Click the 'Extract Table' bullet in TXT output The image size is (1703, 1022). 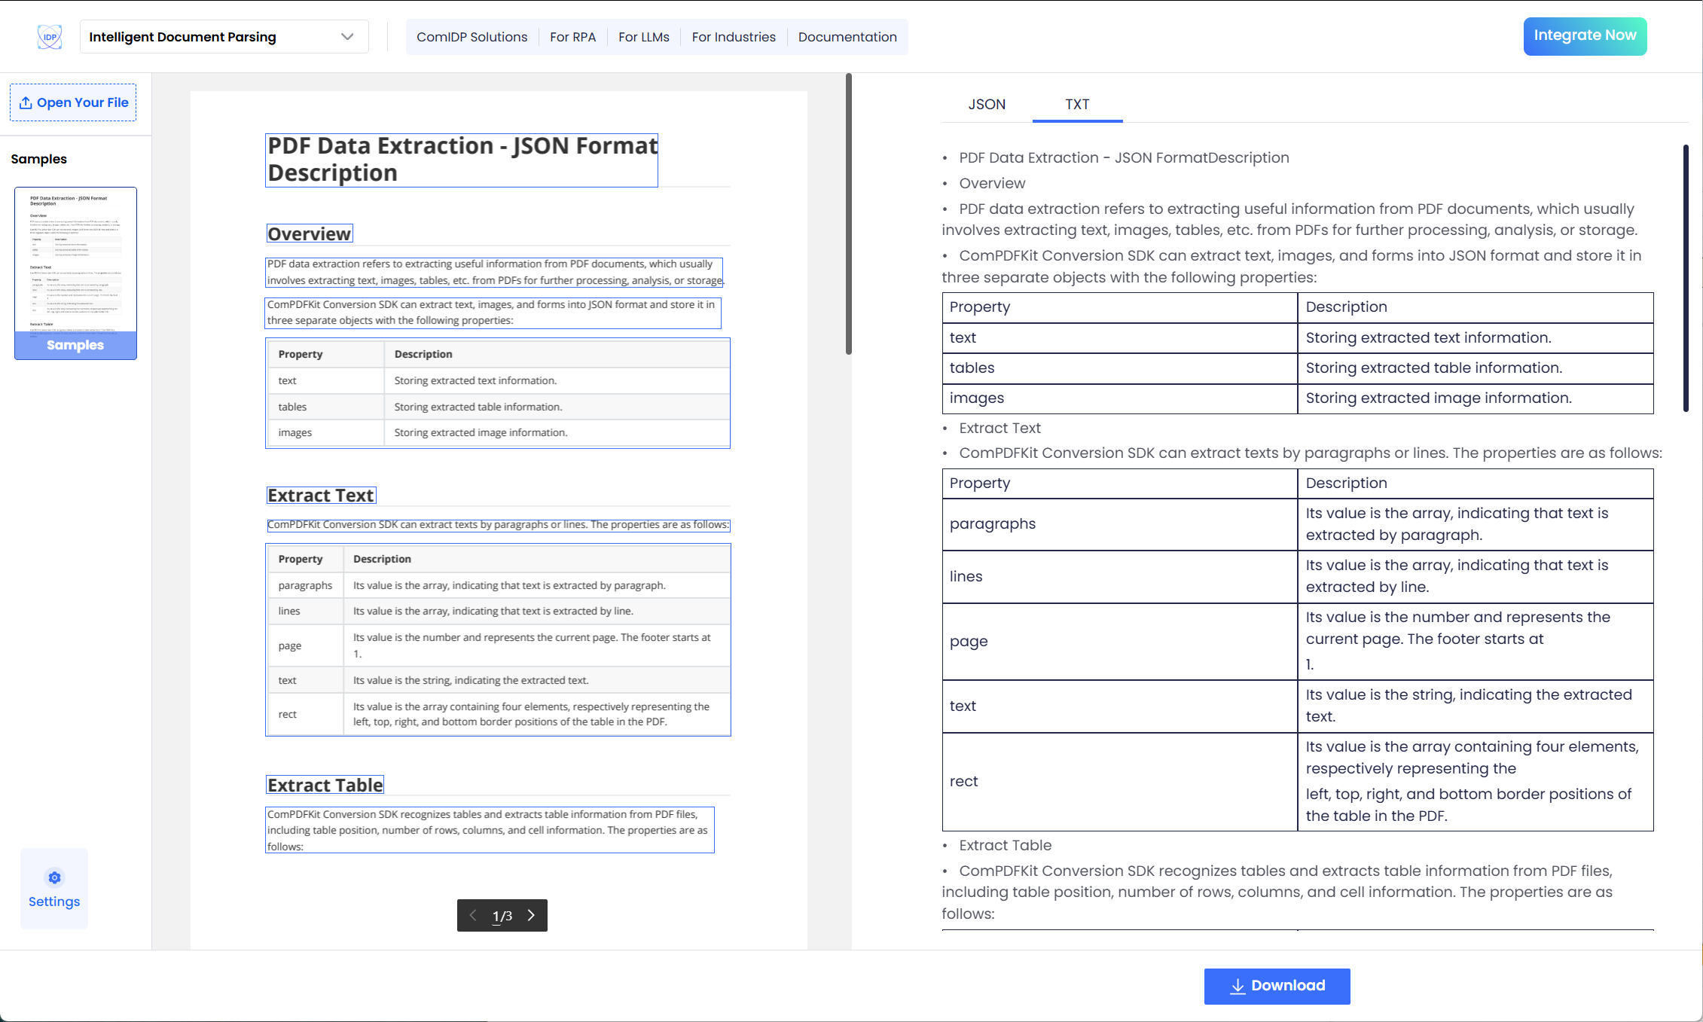(1005, 845)
